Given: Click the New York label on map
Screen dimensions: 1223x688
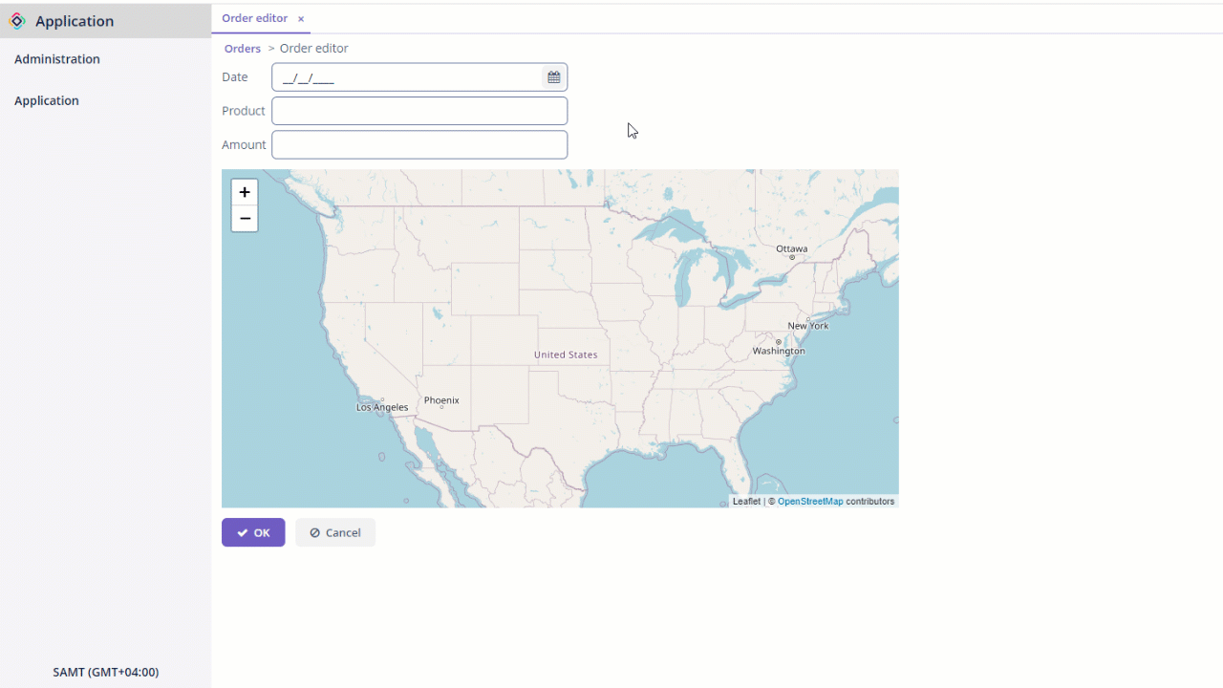Looking at the screenshot, I should pos(808,326).
